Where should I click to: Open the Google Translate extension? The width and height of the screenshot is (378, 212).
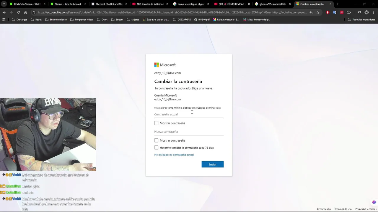[335, 12]
